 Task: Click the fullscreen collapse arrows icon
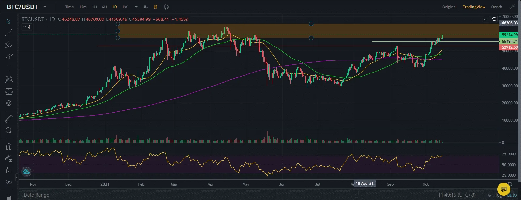tap(512, 7)
